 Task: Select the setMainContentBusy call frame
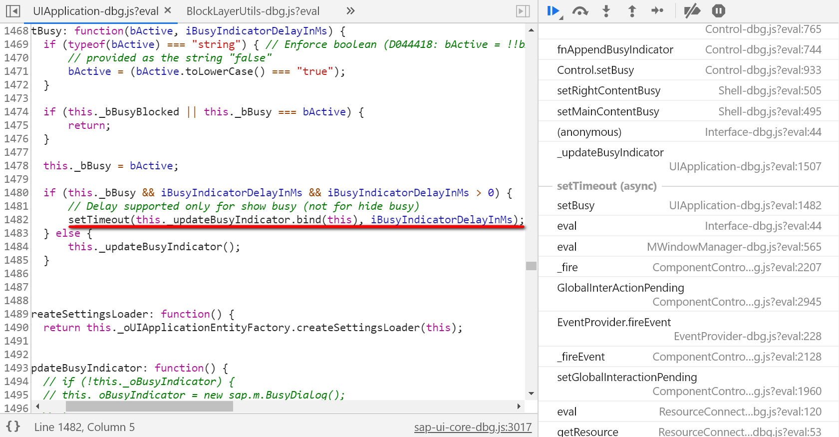tap(689, 111)
